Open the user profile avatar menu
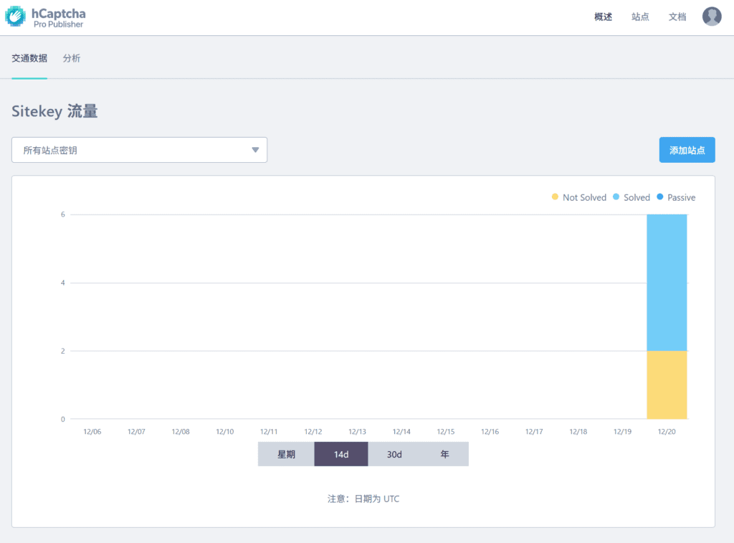Image resolution: width=734 pixels, height=543 pixels. [711, 16]
